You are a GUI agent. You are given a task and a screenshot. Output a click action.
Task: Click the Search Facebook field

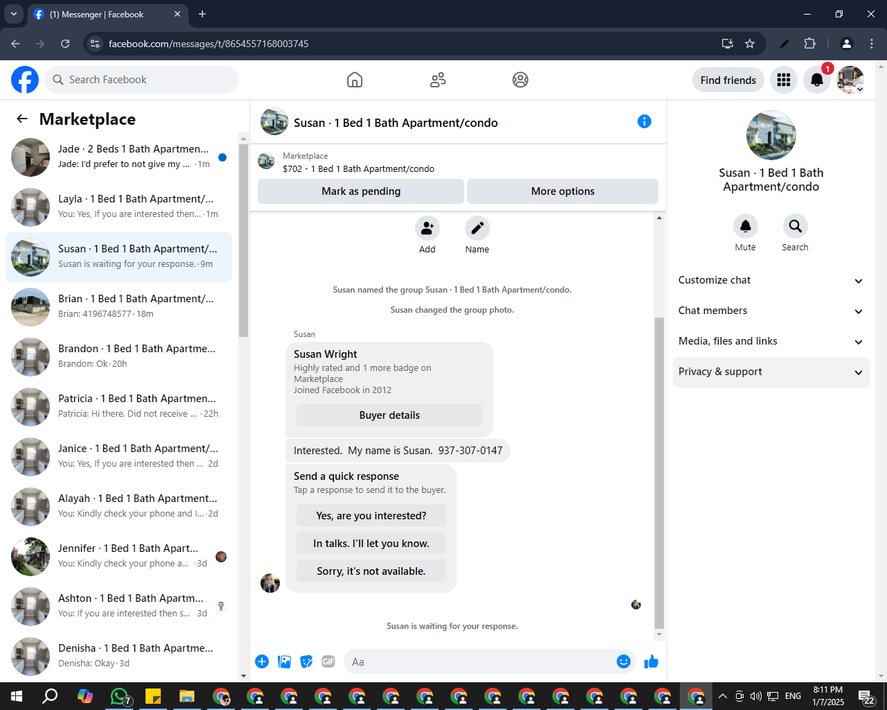point(141,80)
